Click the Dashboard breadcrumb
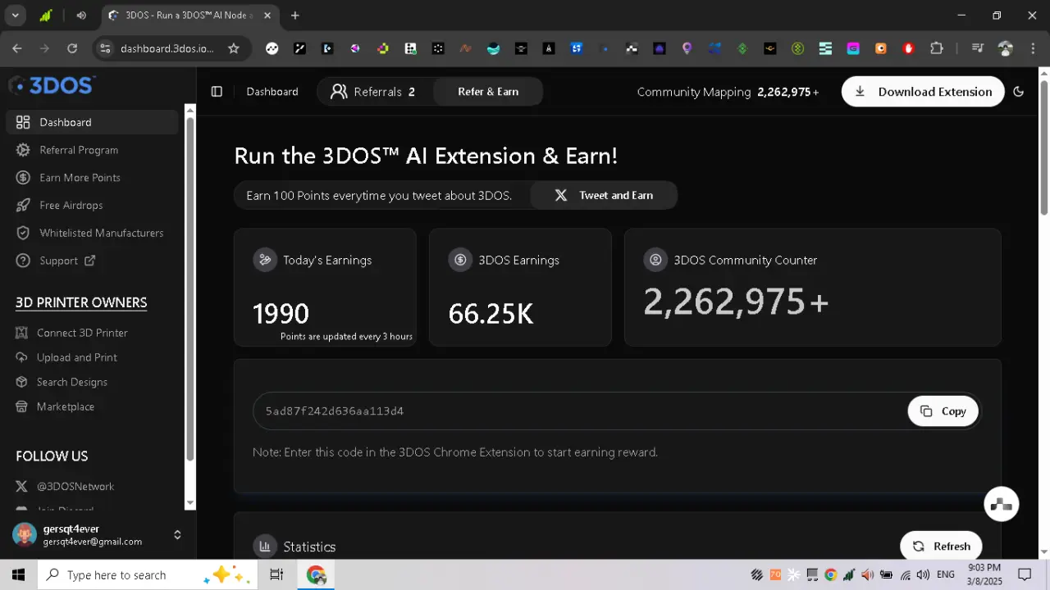 tap(272, 92)
